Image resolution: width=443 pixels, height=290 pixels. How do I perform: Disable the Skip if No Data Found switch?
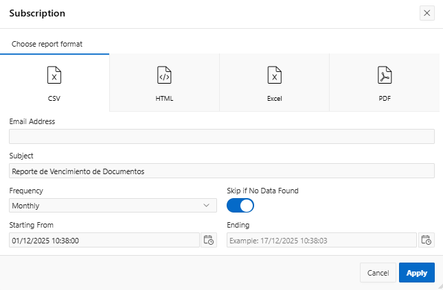coord(240,205)
